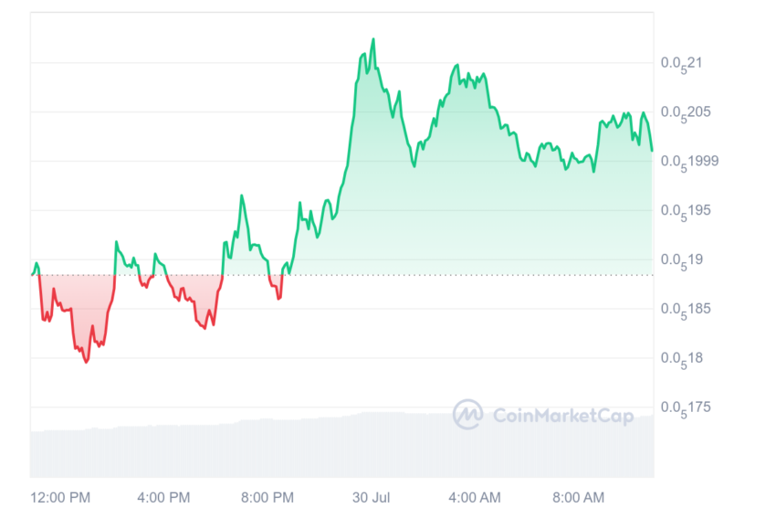Click the 0.0₅18 price axis label

681,359
